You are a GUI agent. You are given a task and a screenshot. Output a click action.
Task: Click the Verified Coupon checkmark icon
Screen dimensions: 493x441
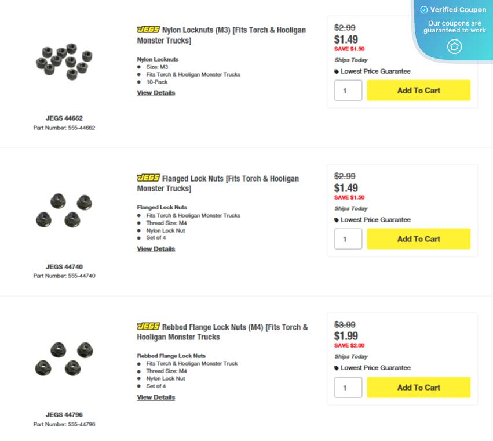(x=423, y=9)
